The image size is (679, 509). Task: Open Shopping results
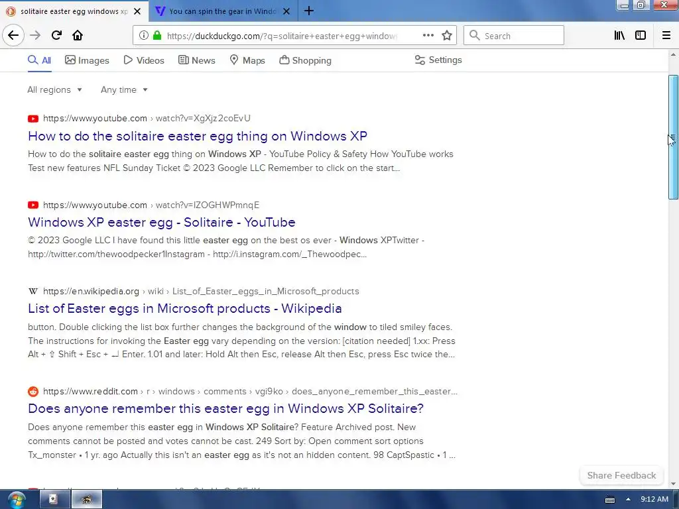coord(305,60)
